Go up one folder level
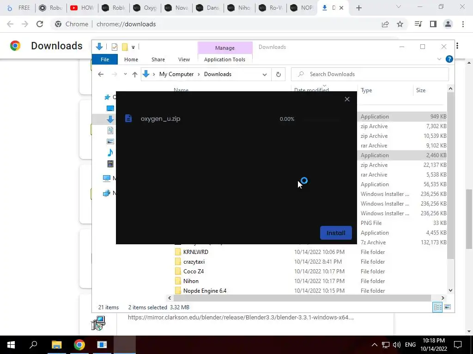473x354 pixels. coord(134,74)
